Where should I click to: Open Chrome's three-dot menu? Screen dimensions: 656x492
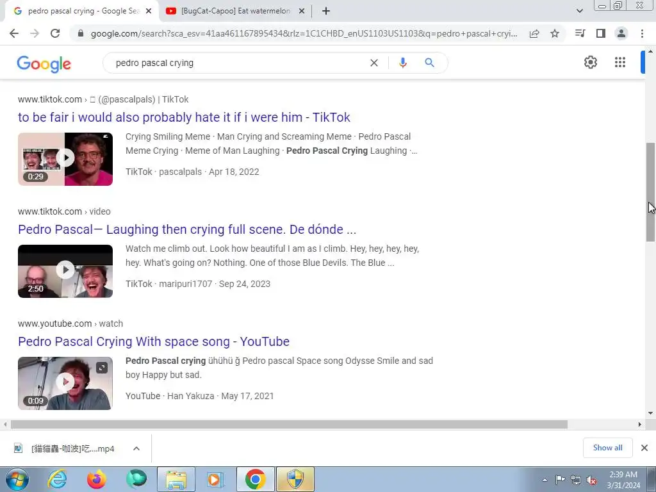point(642,33)
